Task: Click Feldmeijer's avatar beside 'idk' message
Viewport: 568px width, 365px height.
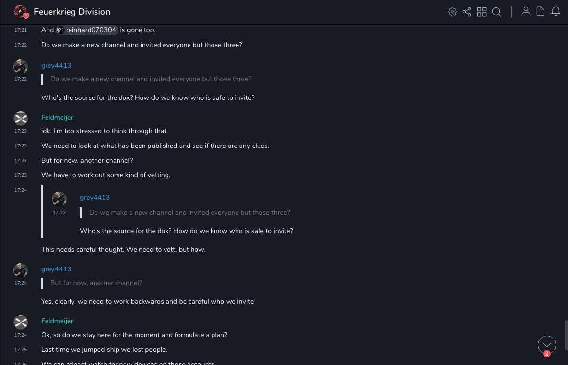Action: (x=21, y=118)
